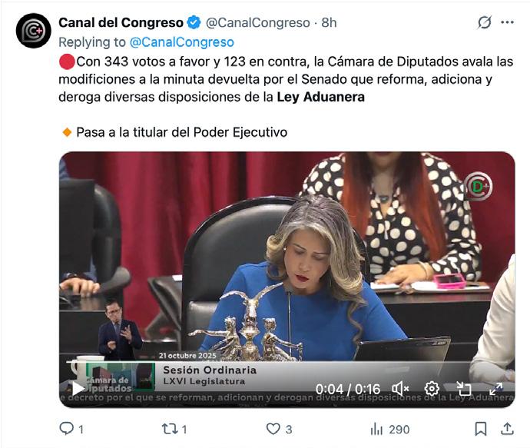The width and height of the screenshot is (530, 448).
Task: Bookmark this post
Action: (481, 429)
